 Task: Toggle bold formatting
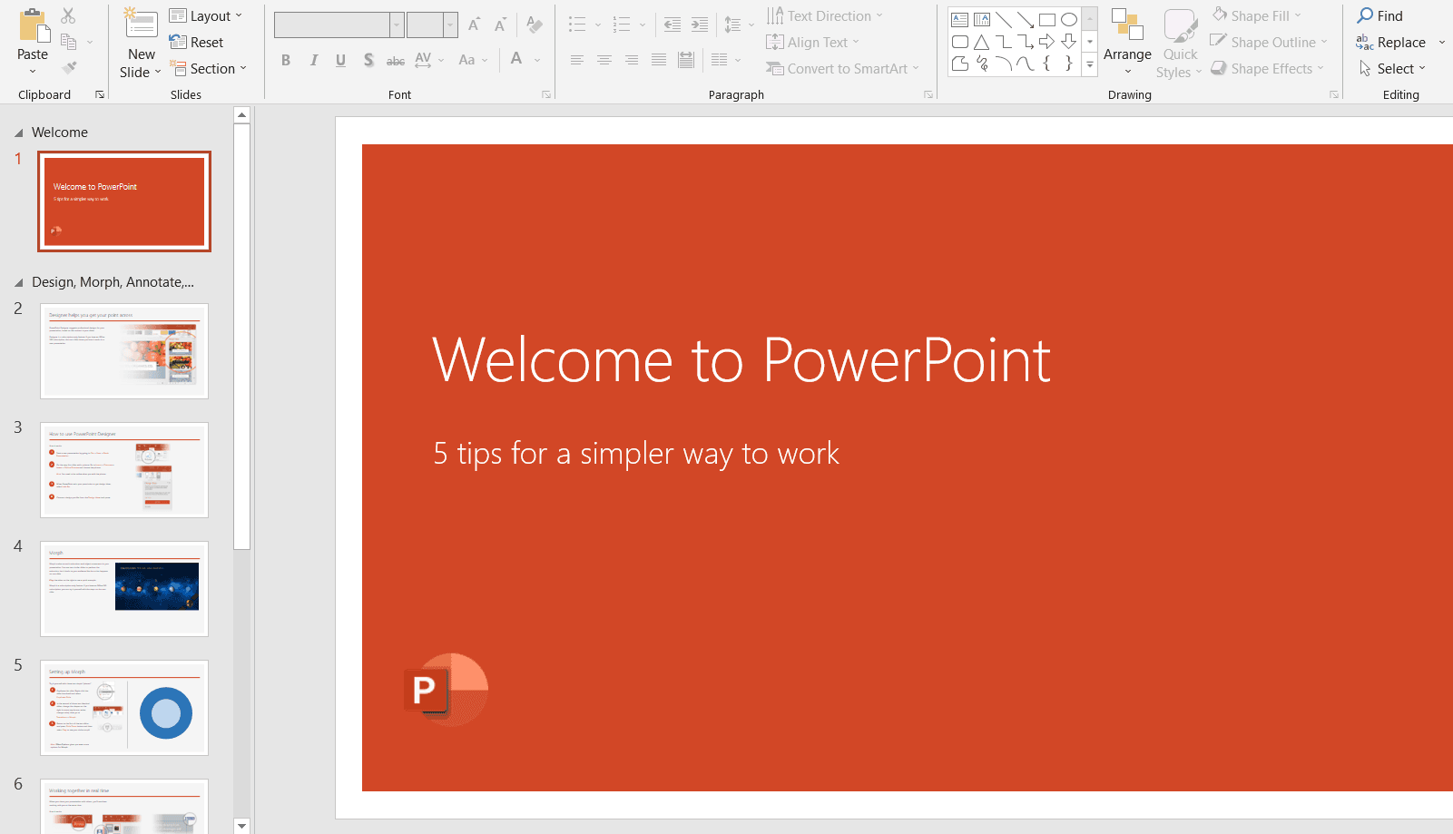285,60
